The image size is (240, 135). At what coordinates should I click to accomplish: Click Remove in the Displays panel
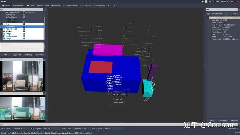click(x=28, y=55)
